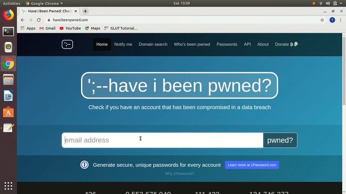Viewport: 346px width, 194px height.
Task: Open the Text Editor dock icon
Action: (9, 128)
